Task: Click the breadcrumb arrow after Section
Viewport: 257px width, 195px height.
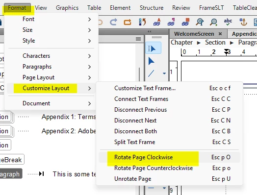Action: pos(231,43)
